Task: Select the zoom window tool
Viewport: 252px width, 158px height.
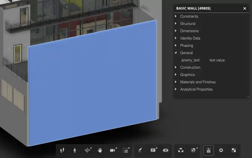Action: 125,150
